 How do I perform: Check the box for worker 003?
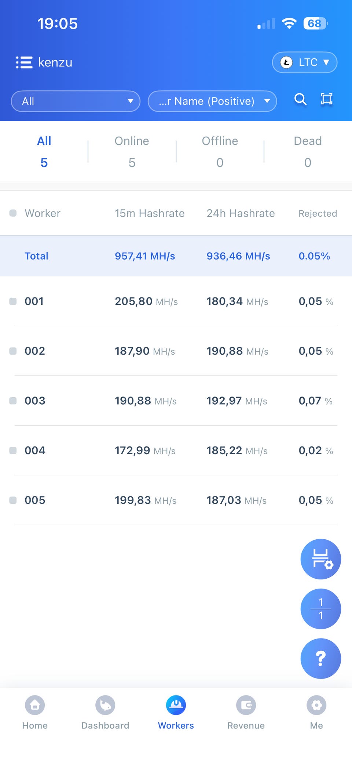point(13,401)
